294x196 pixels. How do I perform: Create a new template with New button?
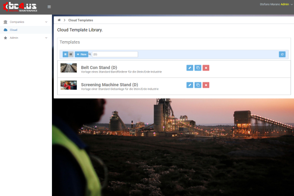82,54
